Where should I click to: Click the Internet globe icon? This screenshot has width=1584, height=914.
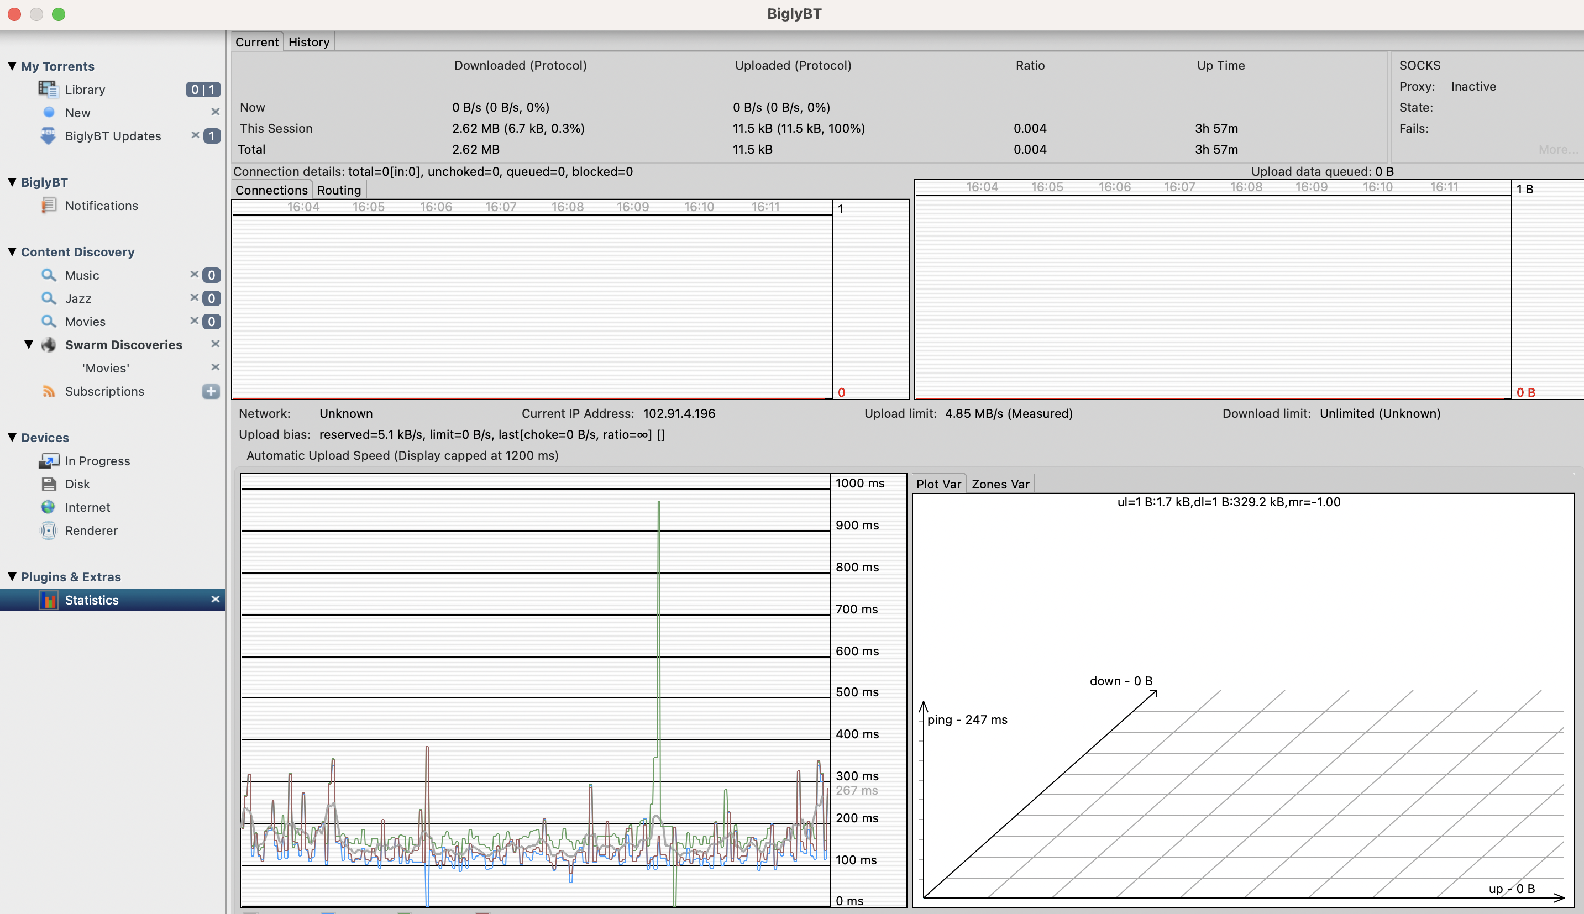[x=48, y=507]
